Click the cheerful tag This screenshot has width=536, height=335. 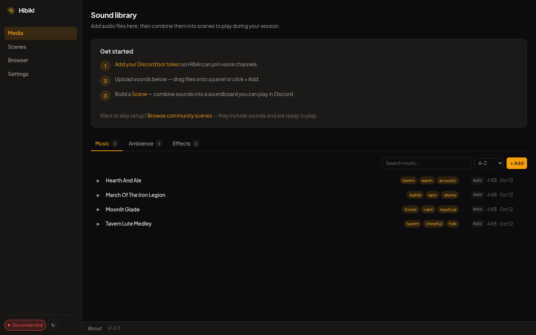434,224
